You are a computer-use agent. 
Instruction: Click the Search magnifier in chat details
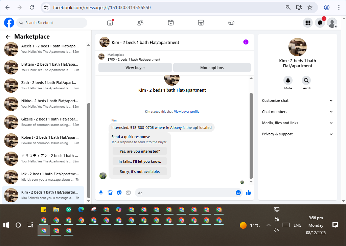pyautogui.click(x=306, y=81)
